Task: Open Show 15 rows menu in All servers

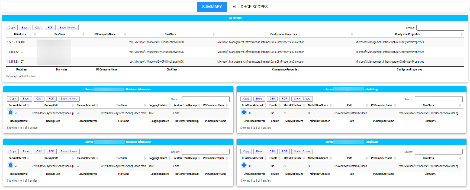Action: point(68,28)
